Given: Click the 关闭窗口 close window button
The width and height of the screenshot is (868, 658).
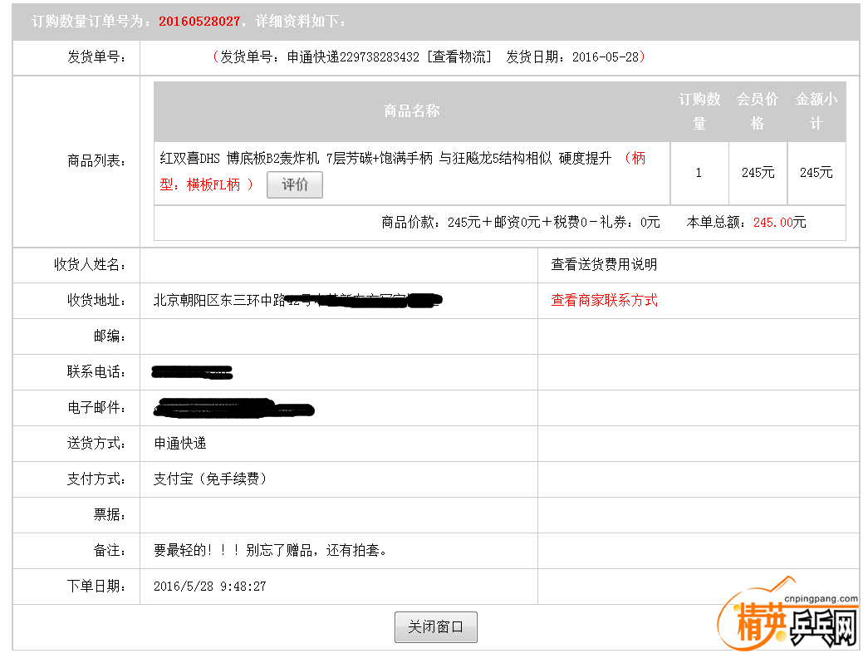Looking at the screenshot, I should (x=435, y=627).
